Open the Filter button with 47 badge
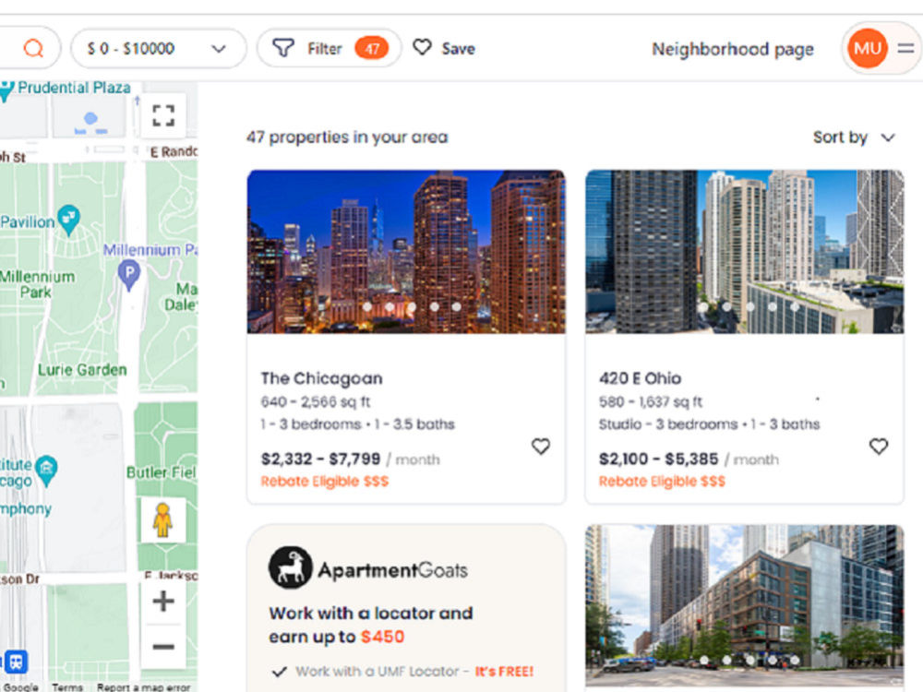The width and height of the screenshot is (923, 692). (x=330, y=48)
